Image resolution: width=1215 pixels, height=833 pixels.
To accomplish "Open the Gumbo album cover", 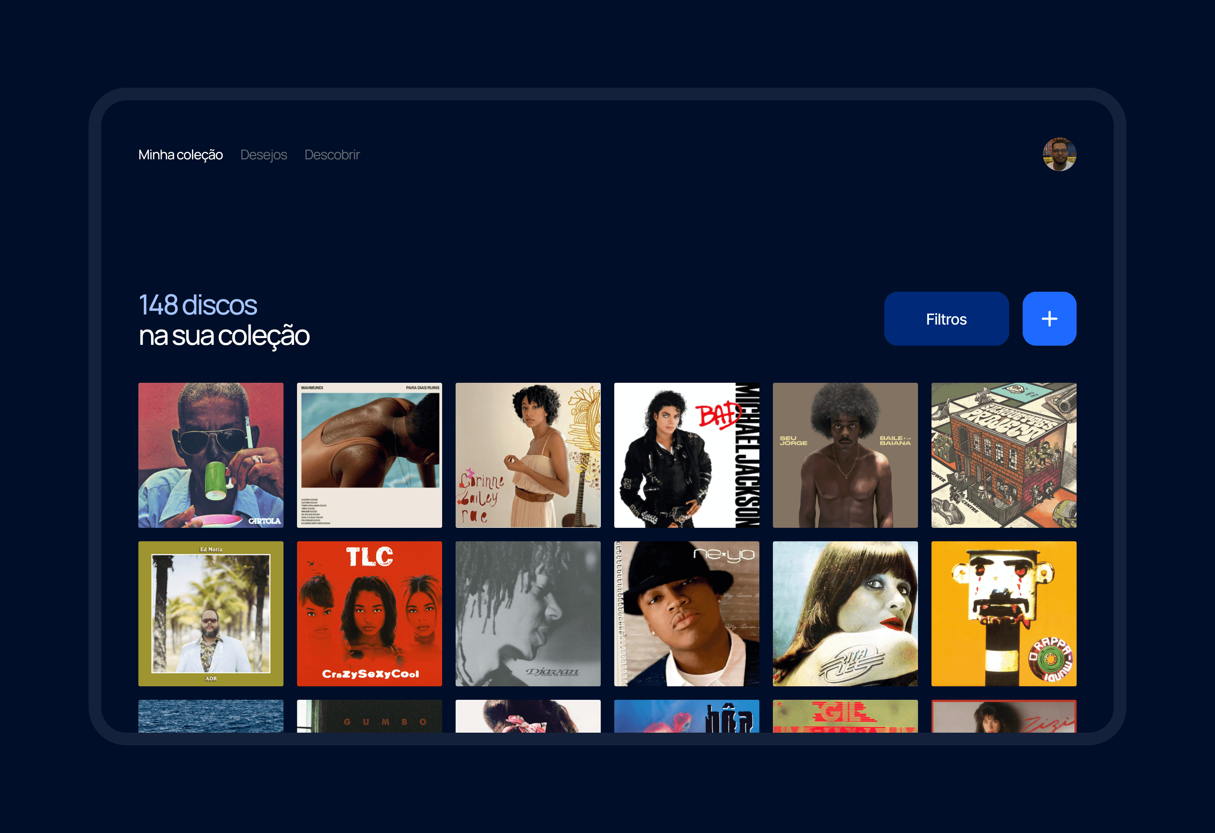I will click(x=369, y=716).
